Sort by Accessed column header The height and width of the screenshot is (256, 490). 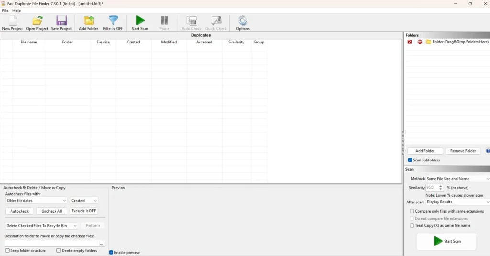204,42
